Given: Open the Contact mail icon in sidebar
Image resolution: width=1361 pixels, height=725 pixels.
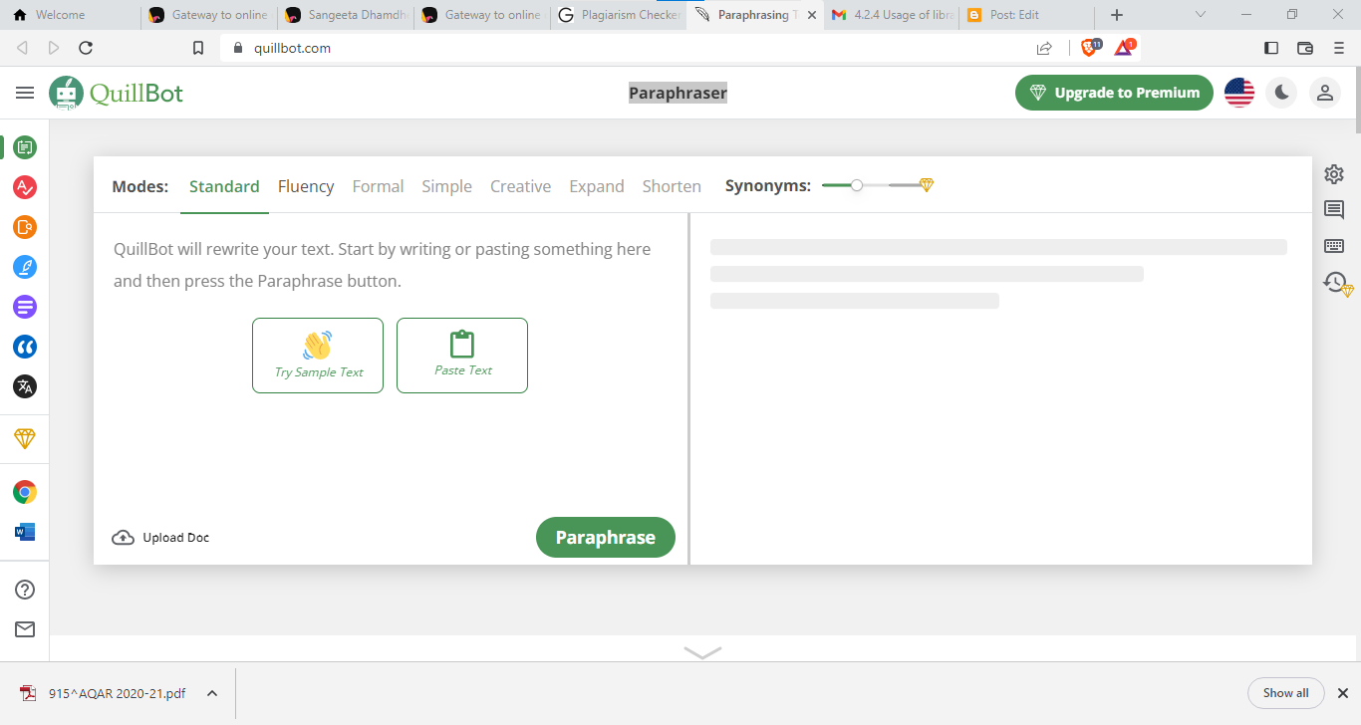Looking at the screenshot, I should pyautogui.click(x=25, y=629).
